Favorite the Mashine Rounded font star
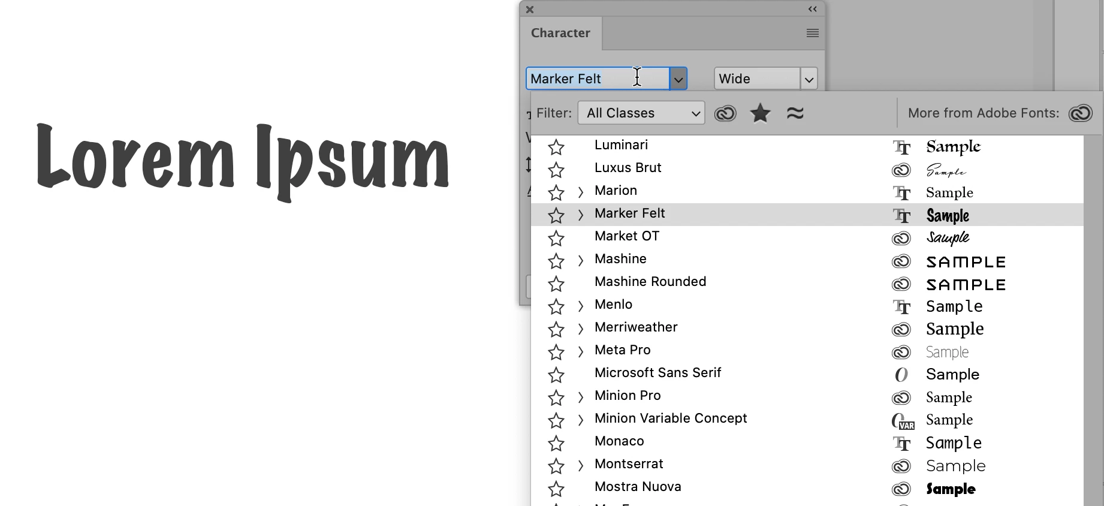Viewport: 1104px width, 506px height. click(x=556, y=284)
